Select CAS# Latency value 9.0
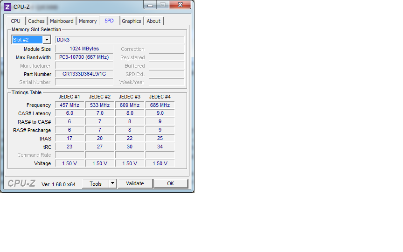Screen dimensions: 403x252 point(160,113)
